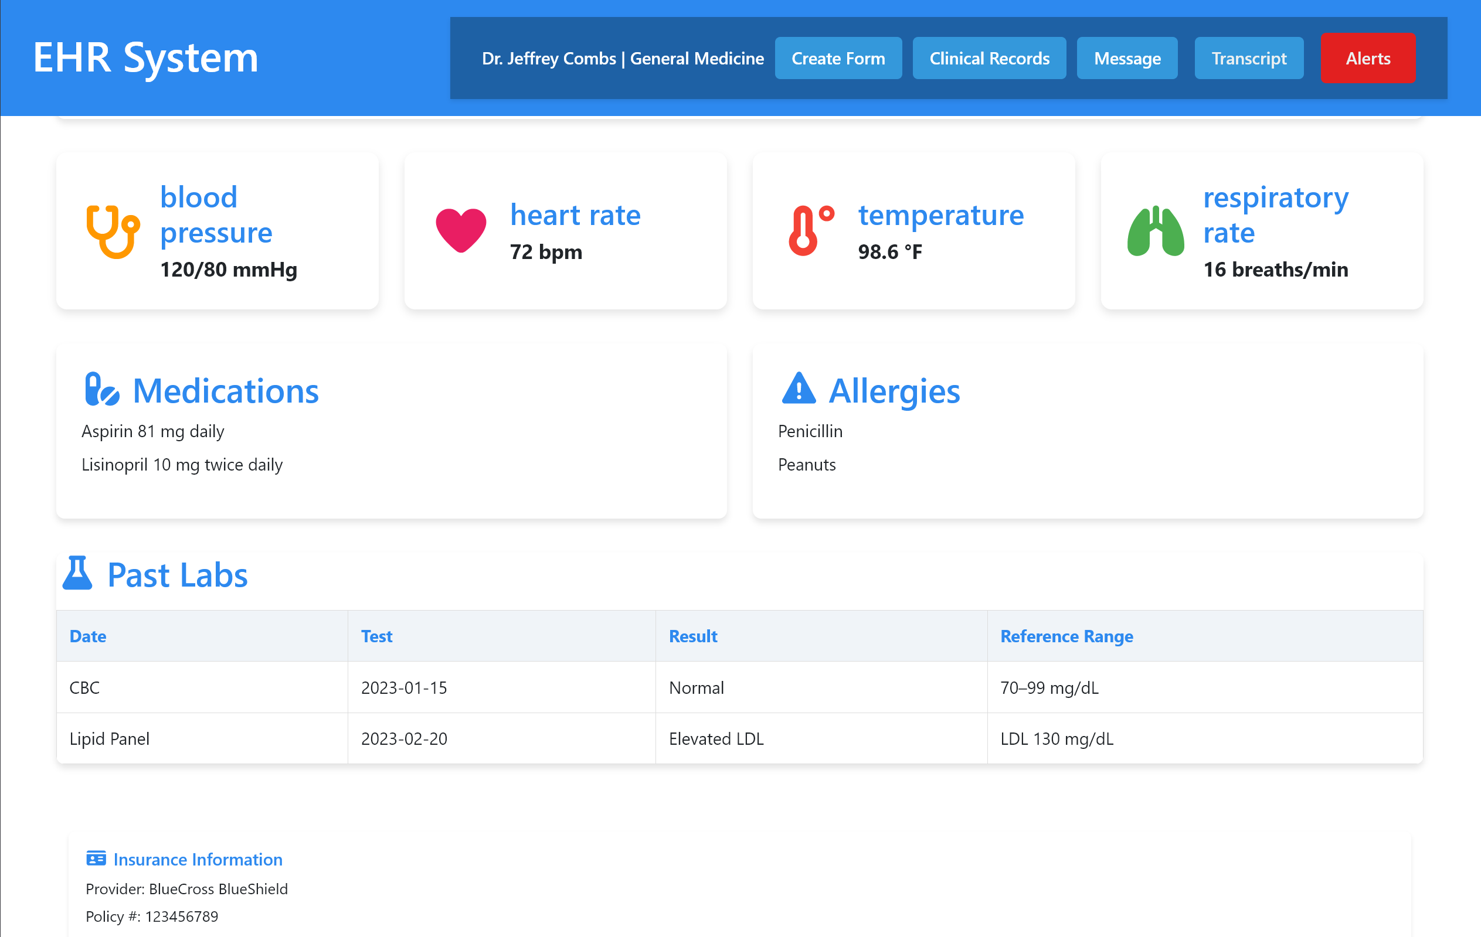Open the red Alerts button
1481x937 pixels.
coord(1367,59)
